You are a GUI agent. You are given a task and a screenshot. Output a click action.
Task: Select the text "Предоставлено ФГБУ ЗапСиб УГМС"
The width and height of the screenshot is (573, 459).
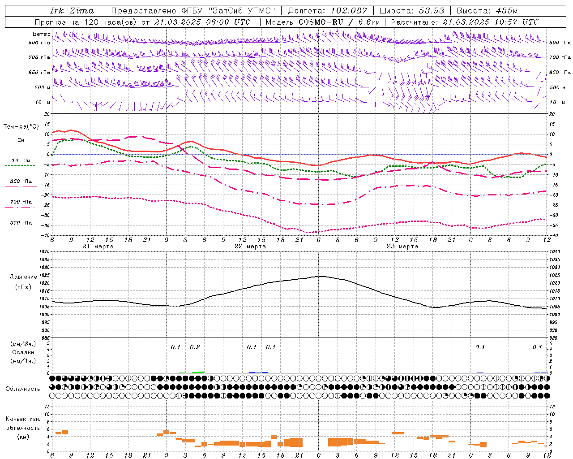click(192, 10)
